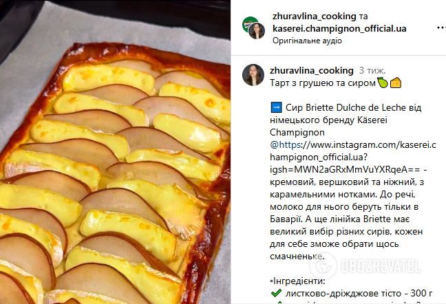Click the 3 тиж. timestamp

pyautogui.click(x=372, y=70)
